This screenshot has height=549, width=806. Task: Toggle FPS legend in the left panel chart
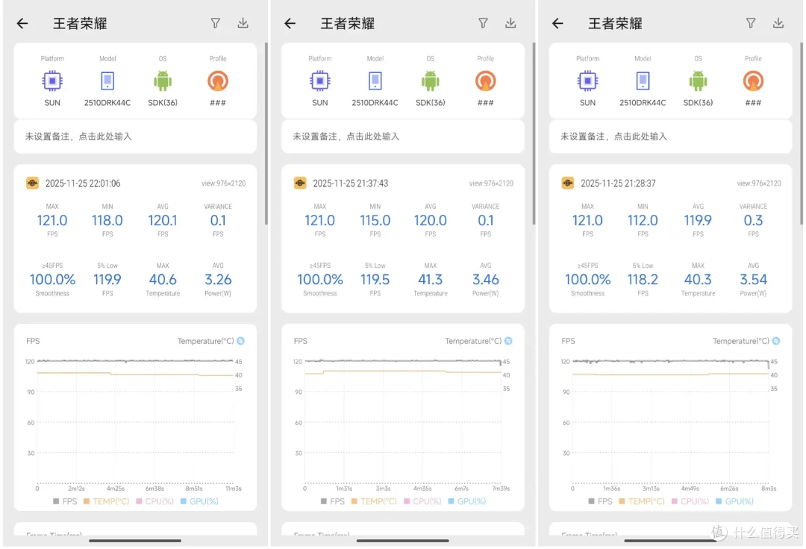pos(65,501)
